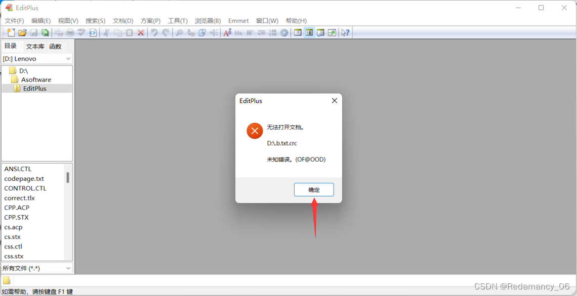Screen dimensions: 577x296
Task: Click the full screen toolbar icon
Action: (x=332, y=33)
